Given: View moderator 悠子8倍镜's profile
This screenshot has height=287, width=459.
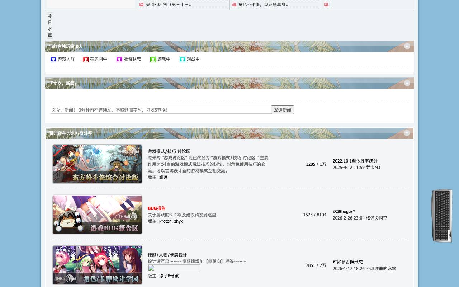Looking at the screenshot, I should pos(169,276).
